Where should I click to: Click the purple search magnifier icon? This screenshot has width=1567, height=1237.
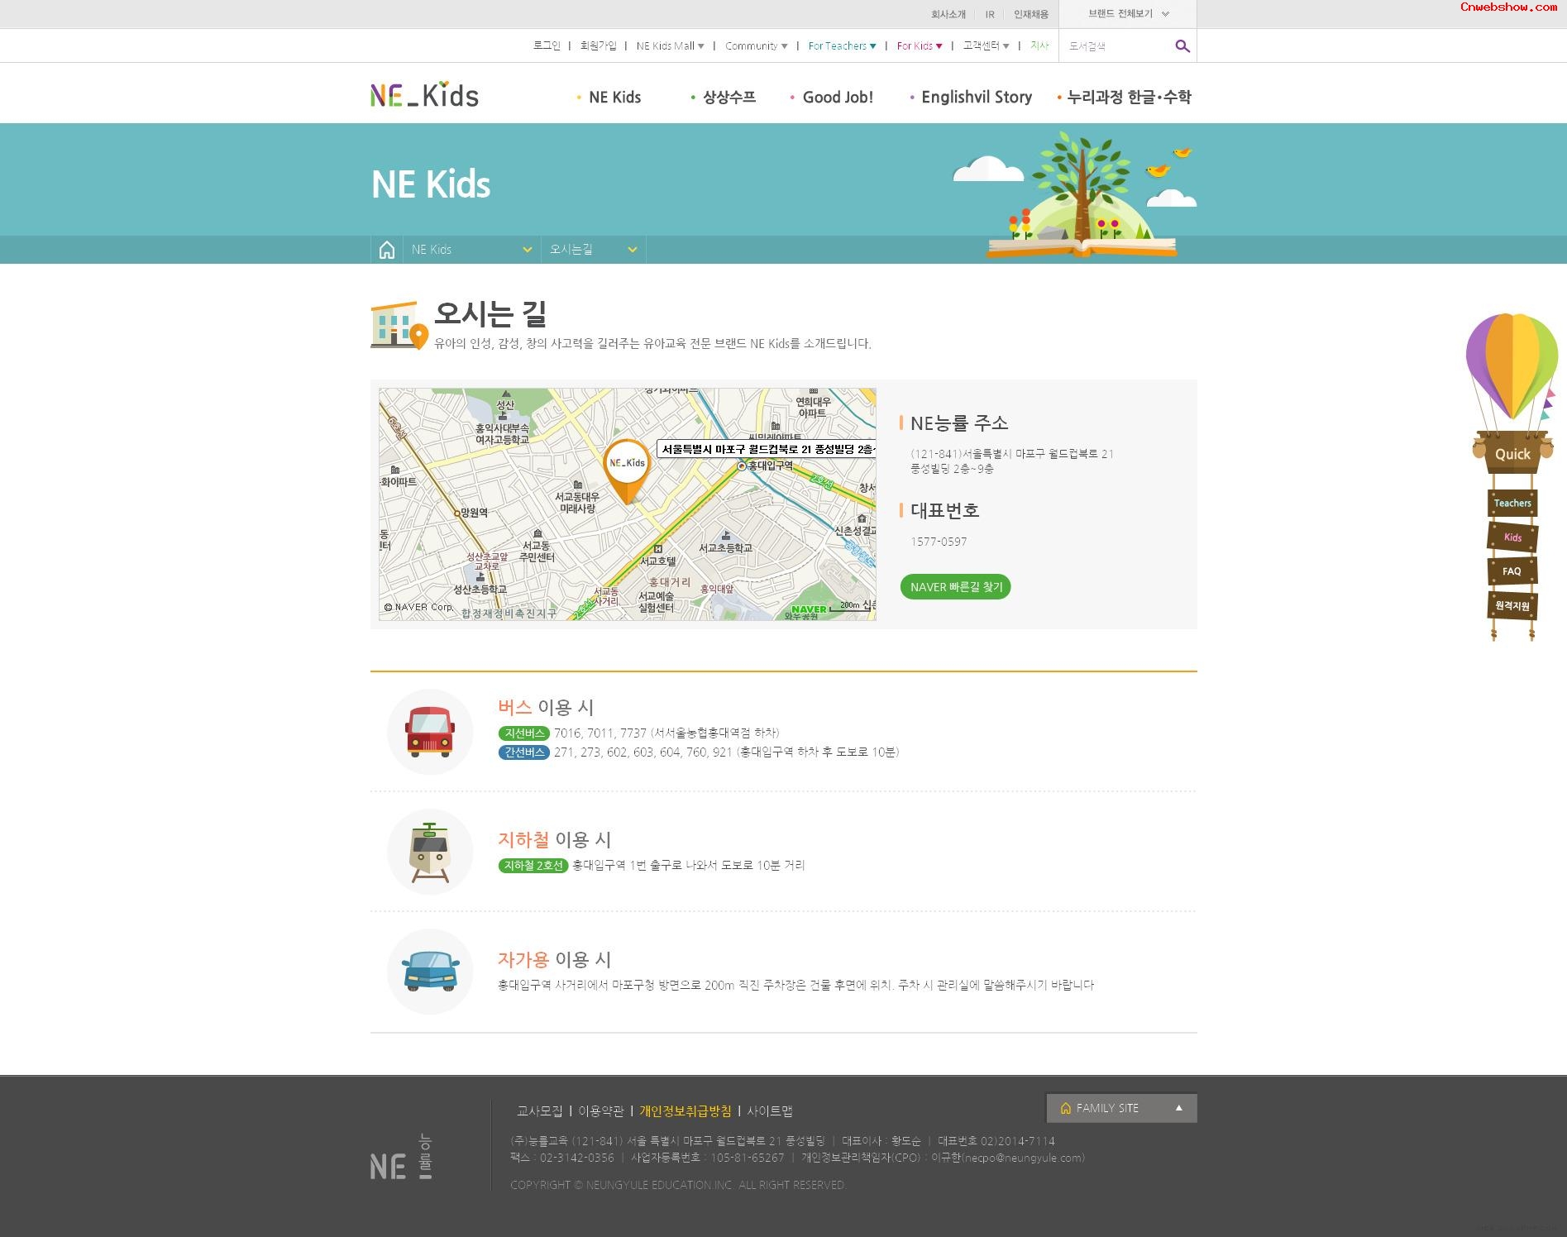click(1182, 46)
